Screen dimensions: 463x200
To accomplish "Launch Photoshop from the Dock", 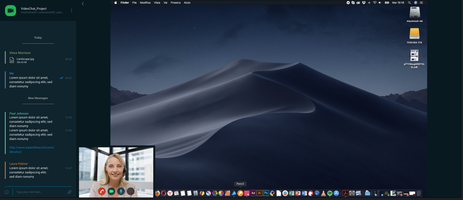I will point(266,193).
